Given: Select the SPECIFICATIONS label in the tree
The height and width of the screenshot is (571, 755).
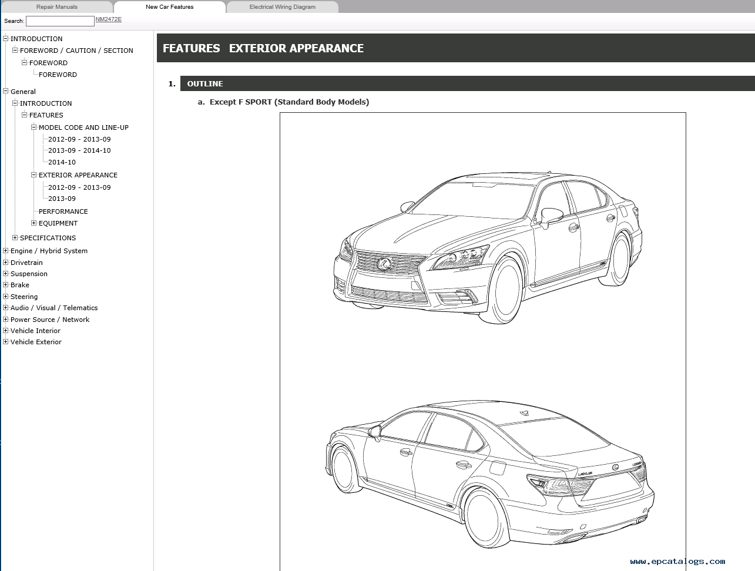Looking at the screenshot, I should click(x=48, y=238).
